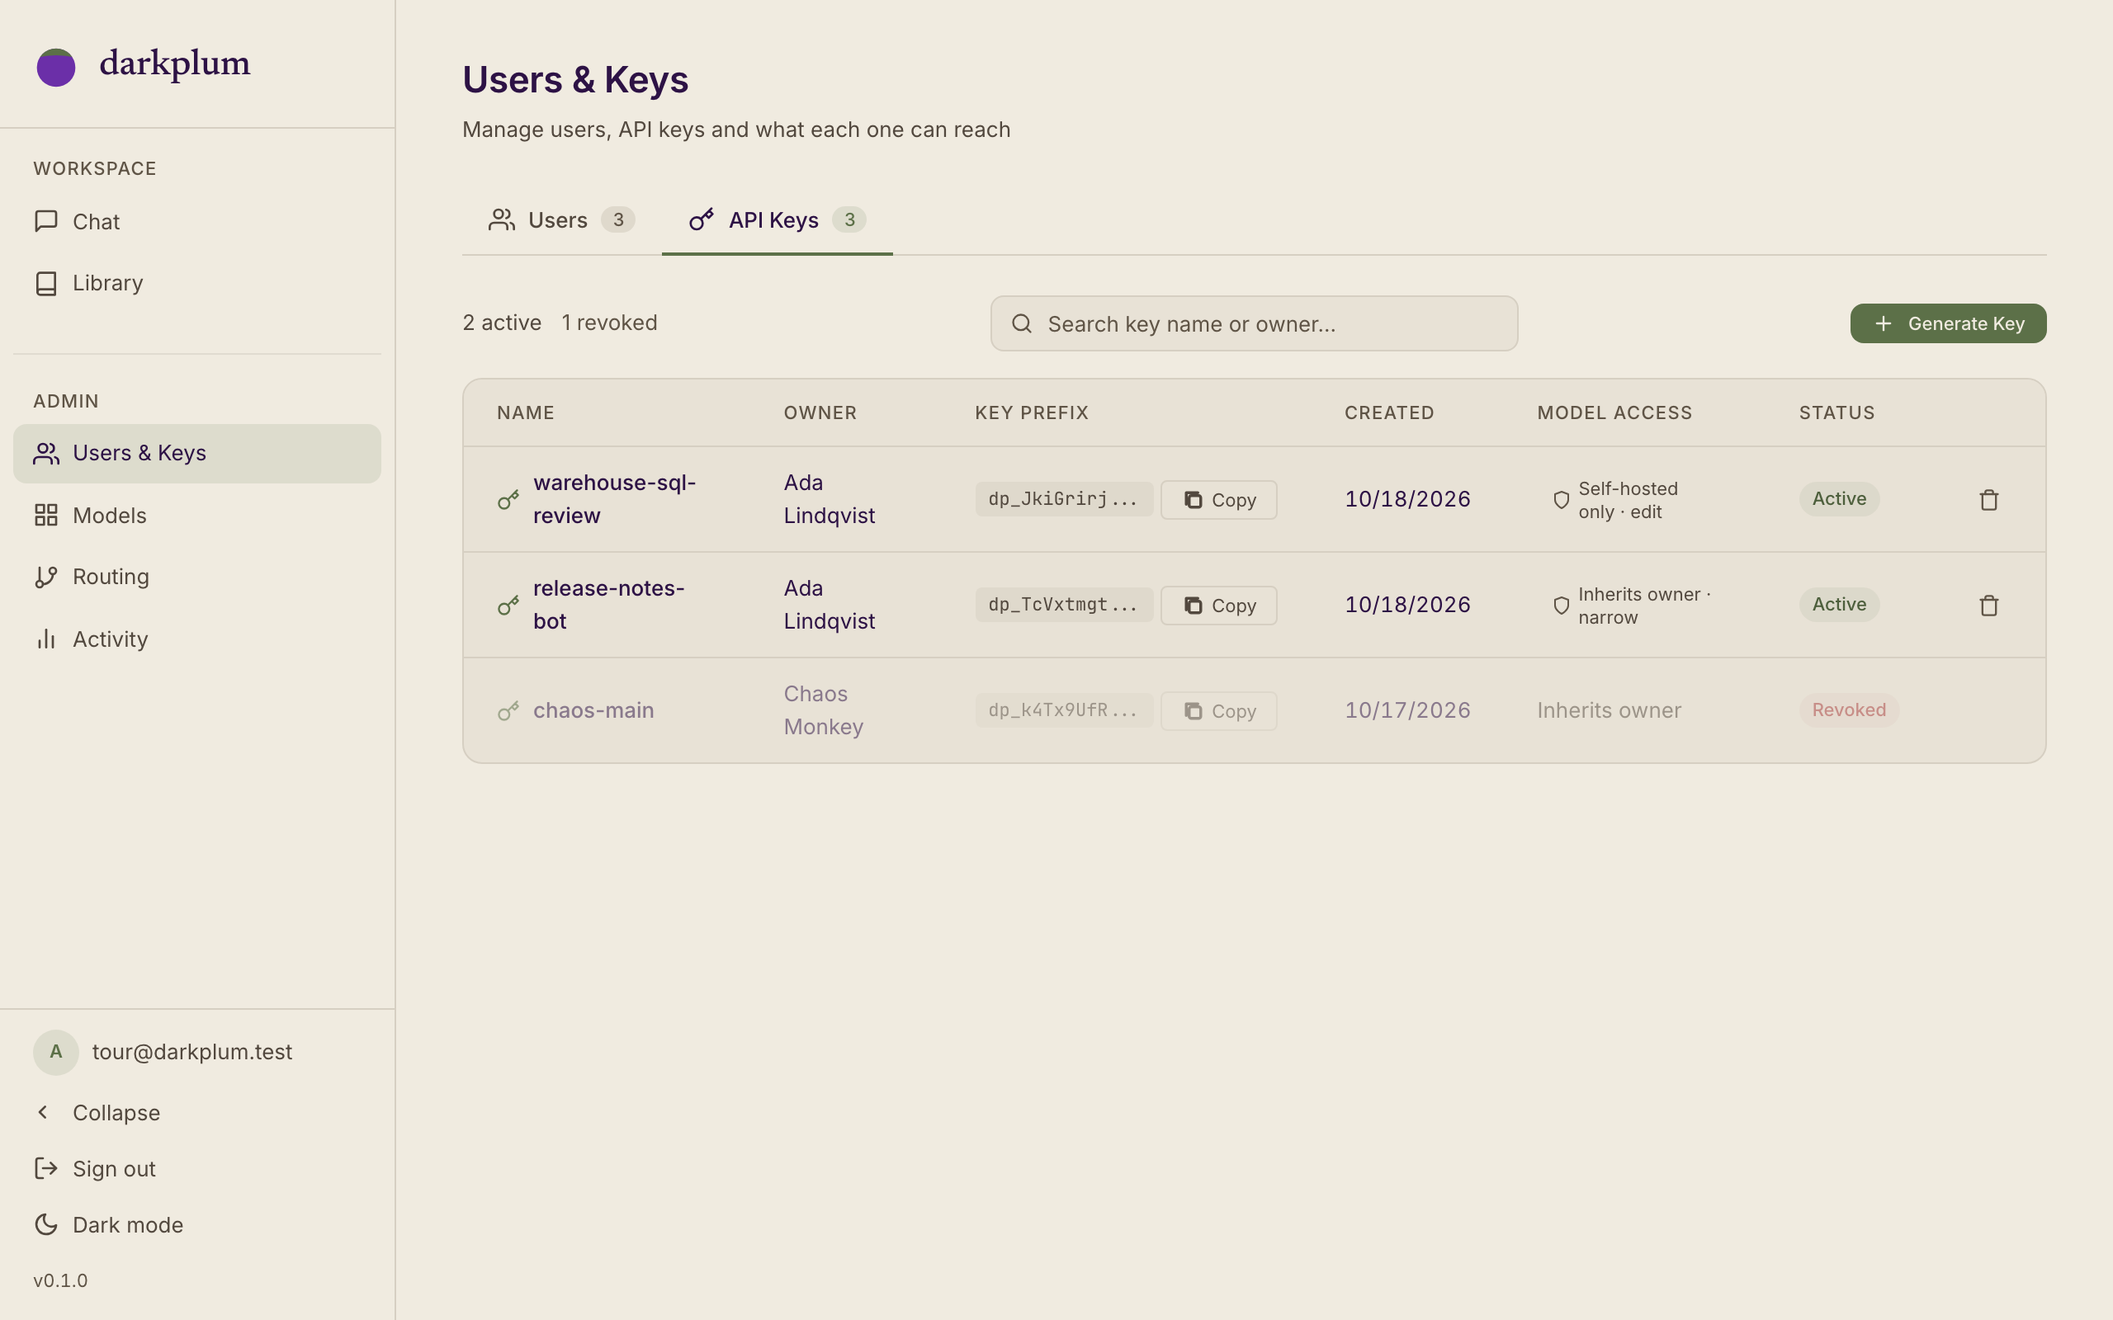2113x1320 pixels.
Task: Click the KEY PREFIX column header
Action: click(1032, 413)
